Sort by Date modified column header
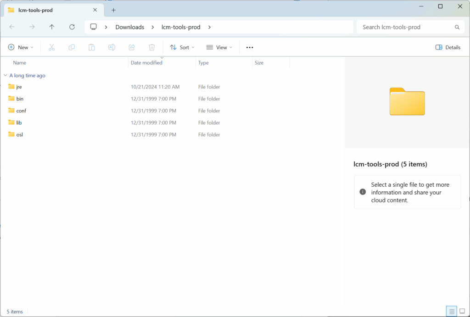The width and height of the screenshot is (470, 317). (146, 63)
